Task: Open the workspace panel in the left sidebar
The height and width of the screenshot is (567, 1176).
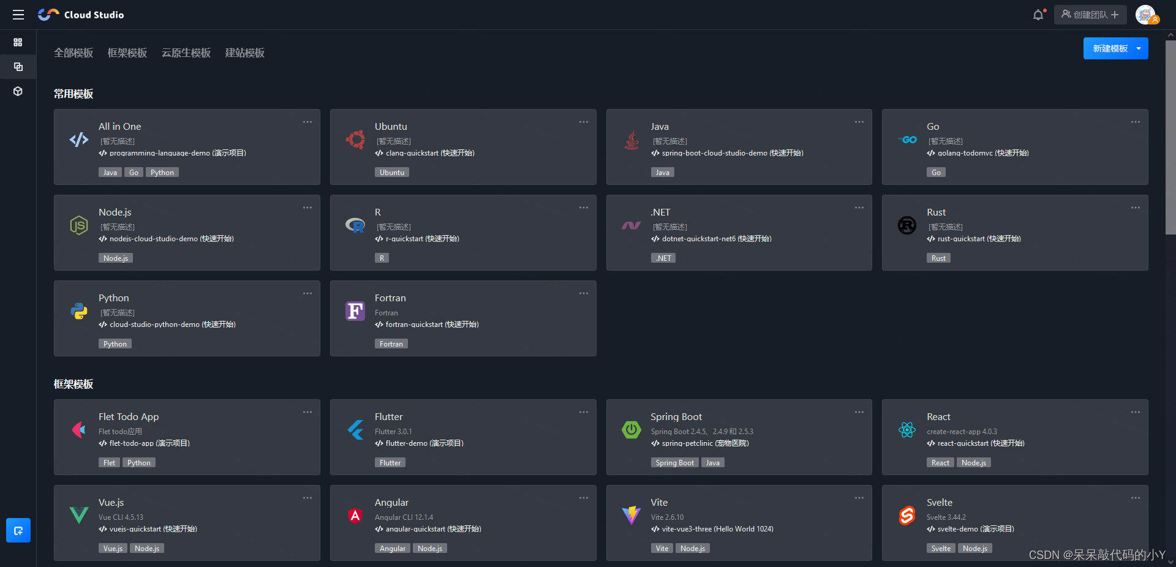Action: click(x=18, y=67)
